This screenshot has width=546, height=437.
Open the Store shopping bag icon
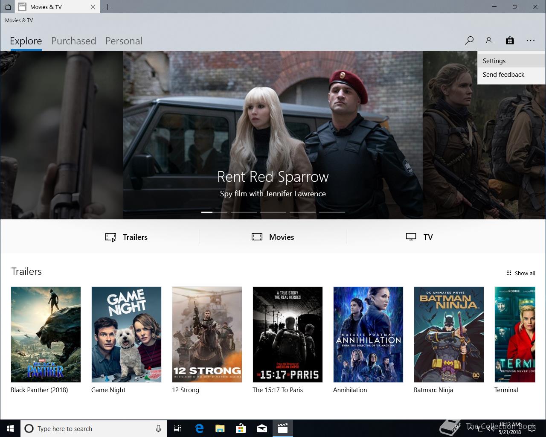510,41
